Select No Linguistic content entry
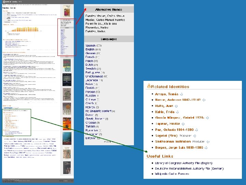Screen dimensions: 246x185 click(98, 111)
